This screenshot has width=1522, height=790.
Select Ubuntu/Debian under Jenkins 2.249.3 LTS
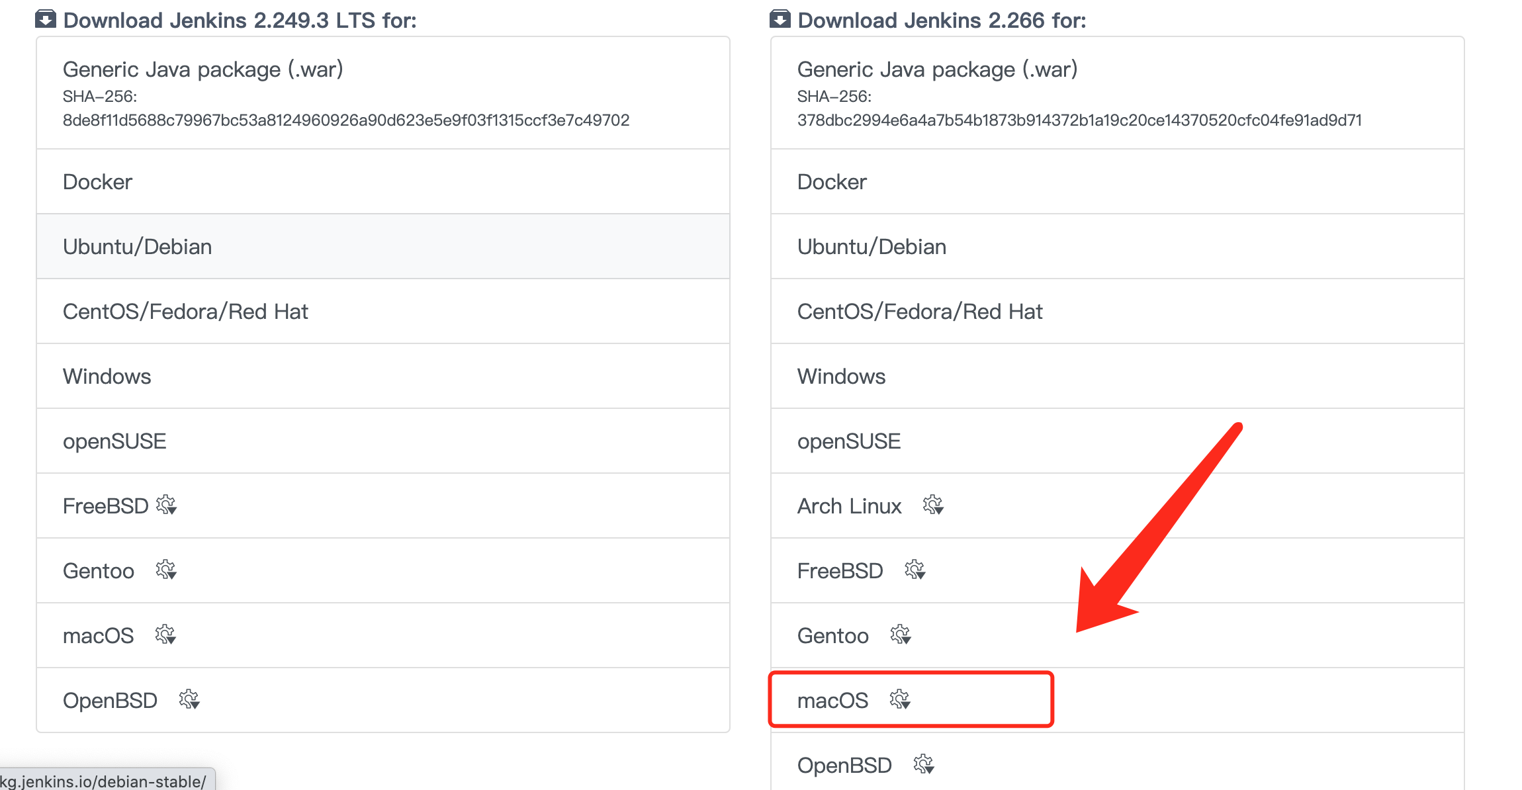383,247
